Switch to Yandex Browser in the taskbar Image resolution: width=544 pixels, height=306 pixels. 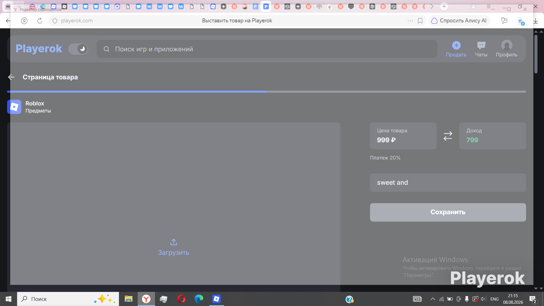point(146,299)
